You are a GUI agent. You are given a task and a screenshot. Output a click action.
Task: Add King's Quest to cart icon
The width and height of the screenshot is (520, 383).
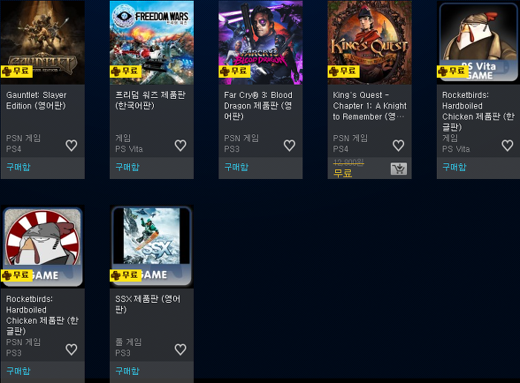pyautogui.click(x=399, y=169)
